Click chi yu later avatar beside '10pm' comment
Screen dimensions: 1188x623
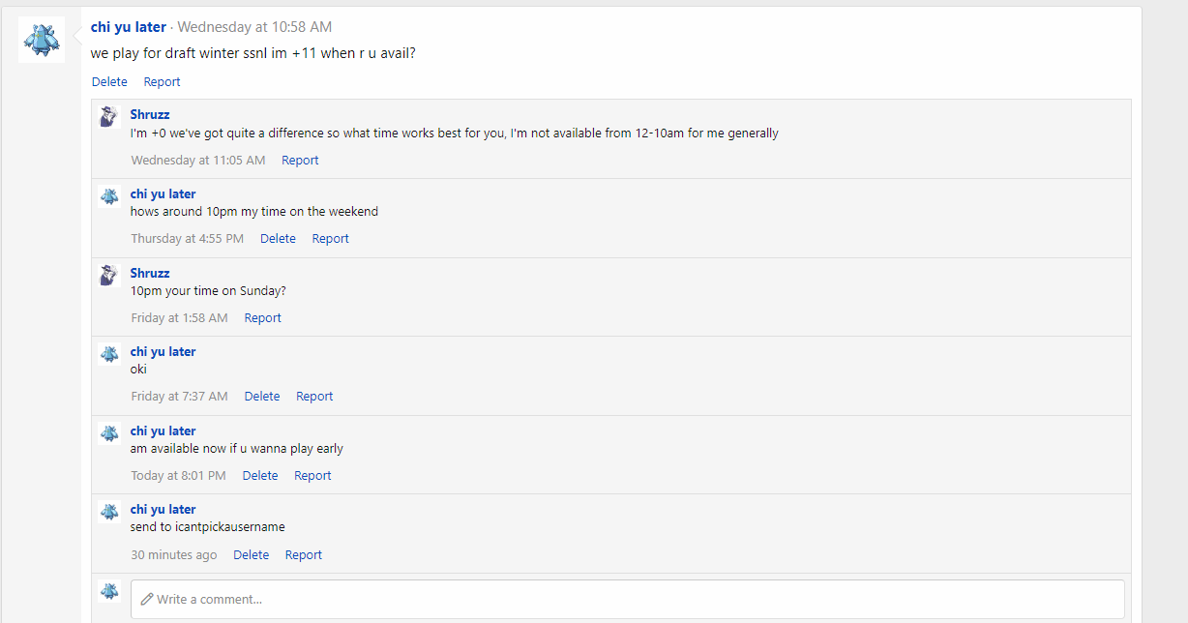[x=109, y=196]
